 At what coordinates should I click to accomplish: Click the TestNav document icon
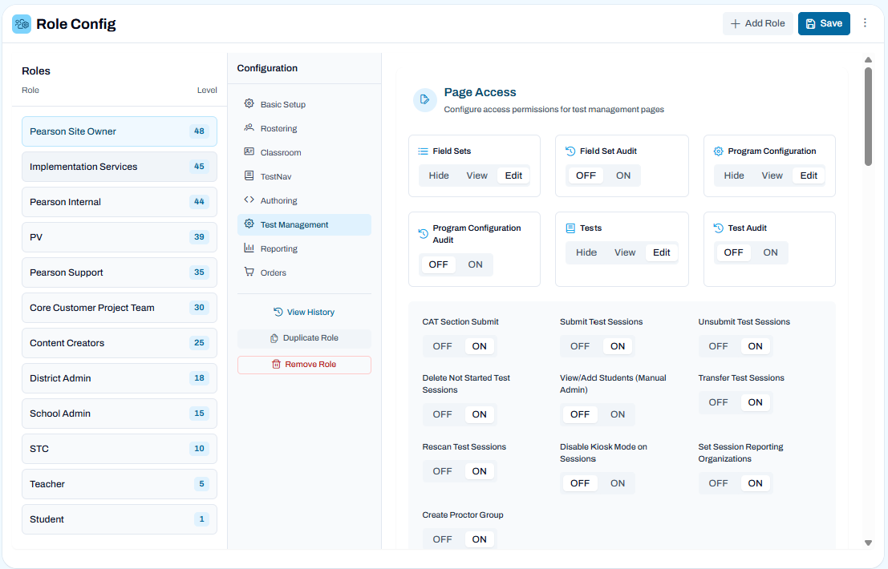click(249, 176)
